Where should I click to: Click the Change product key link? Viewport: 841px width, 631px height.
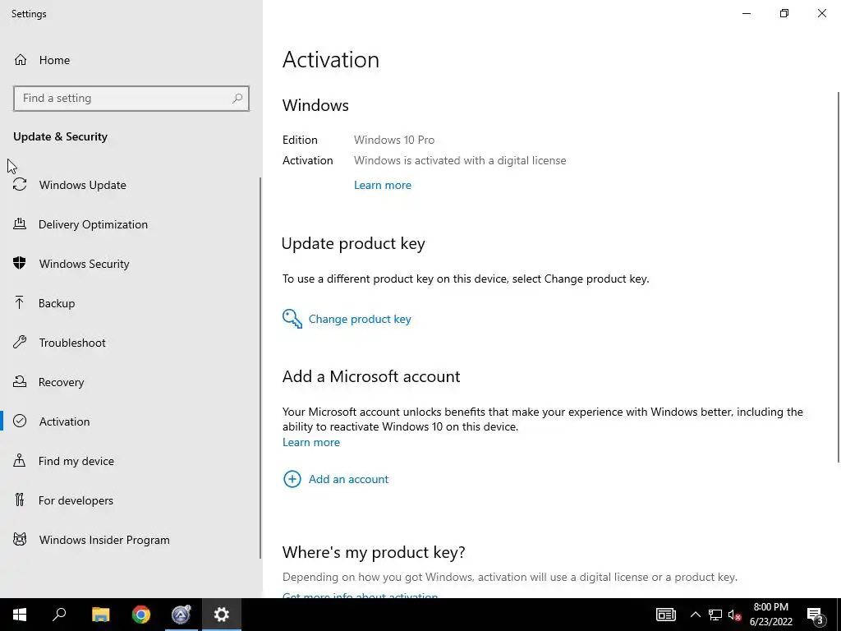tap(360, 319)
